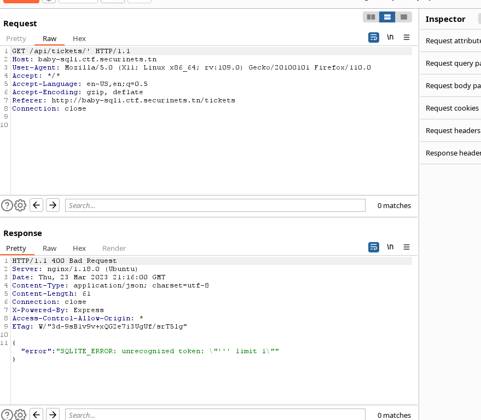Expand Request headers in the Inspector
481x420 pixels.
(x=451, y=130)
